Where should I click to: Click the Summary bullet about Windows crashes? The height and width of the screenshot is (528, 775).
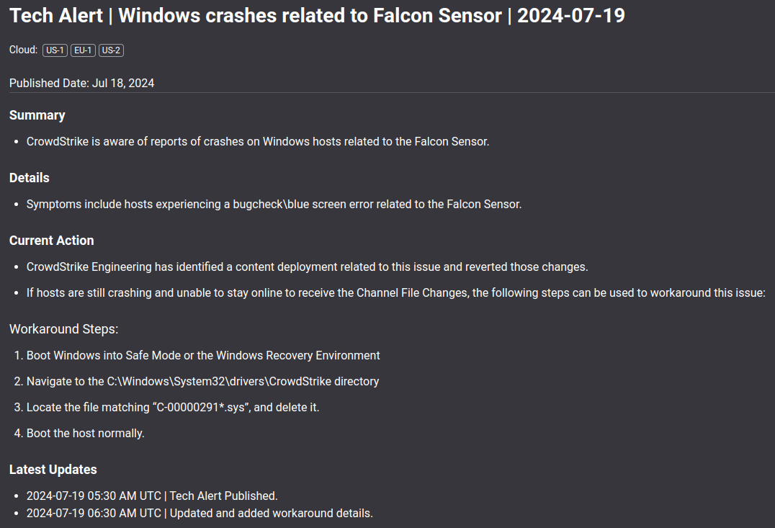point(258,142)
